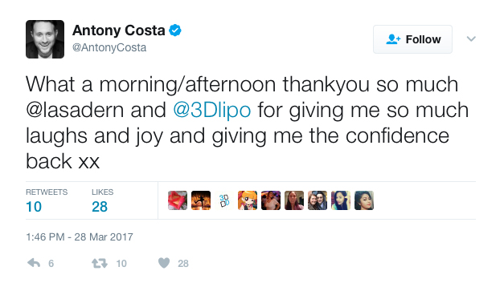Viewport: 504px width, 291px height.
Task: Expand the tweet options chevron
Action: [x=471, y=38]
